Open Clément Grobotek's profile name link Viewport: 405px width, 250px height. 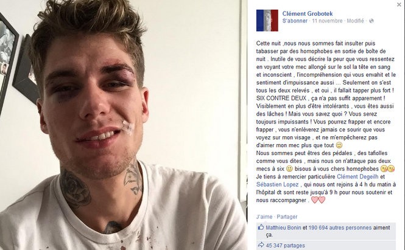tap(308, 13)
